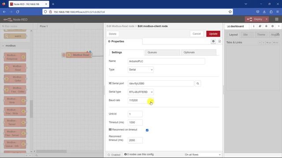Image resolution: width=282 pixels, height=158 pixels.
Task: Select Modbus-Read palette node
Action: (15, 68)
